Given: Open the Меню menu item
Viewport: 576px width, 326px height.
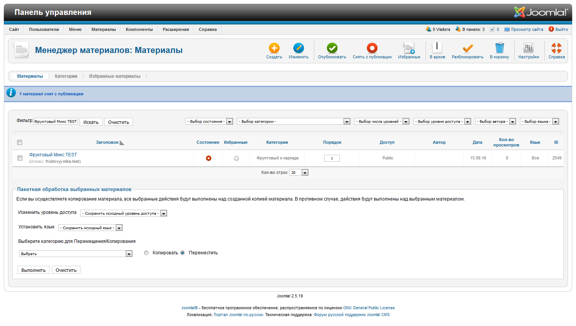Looking at the screenshot, I should 75,29.
